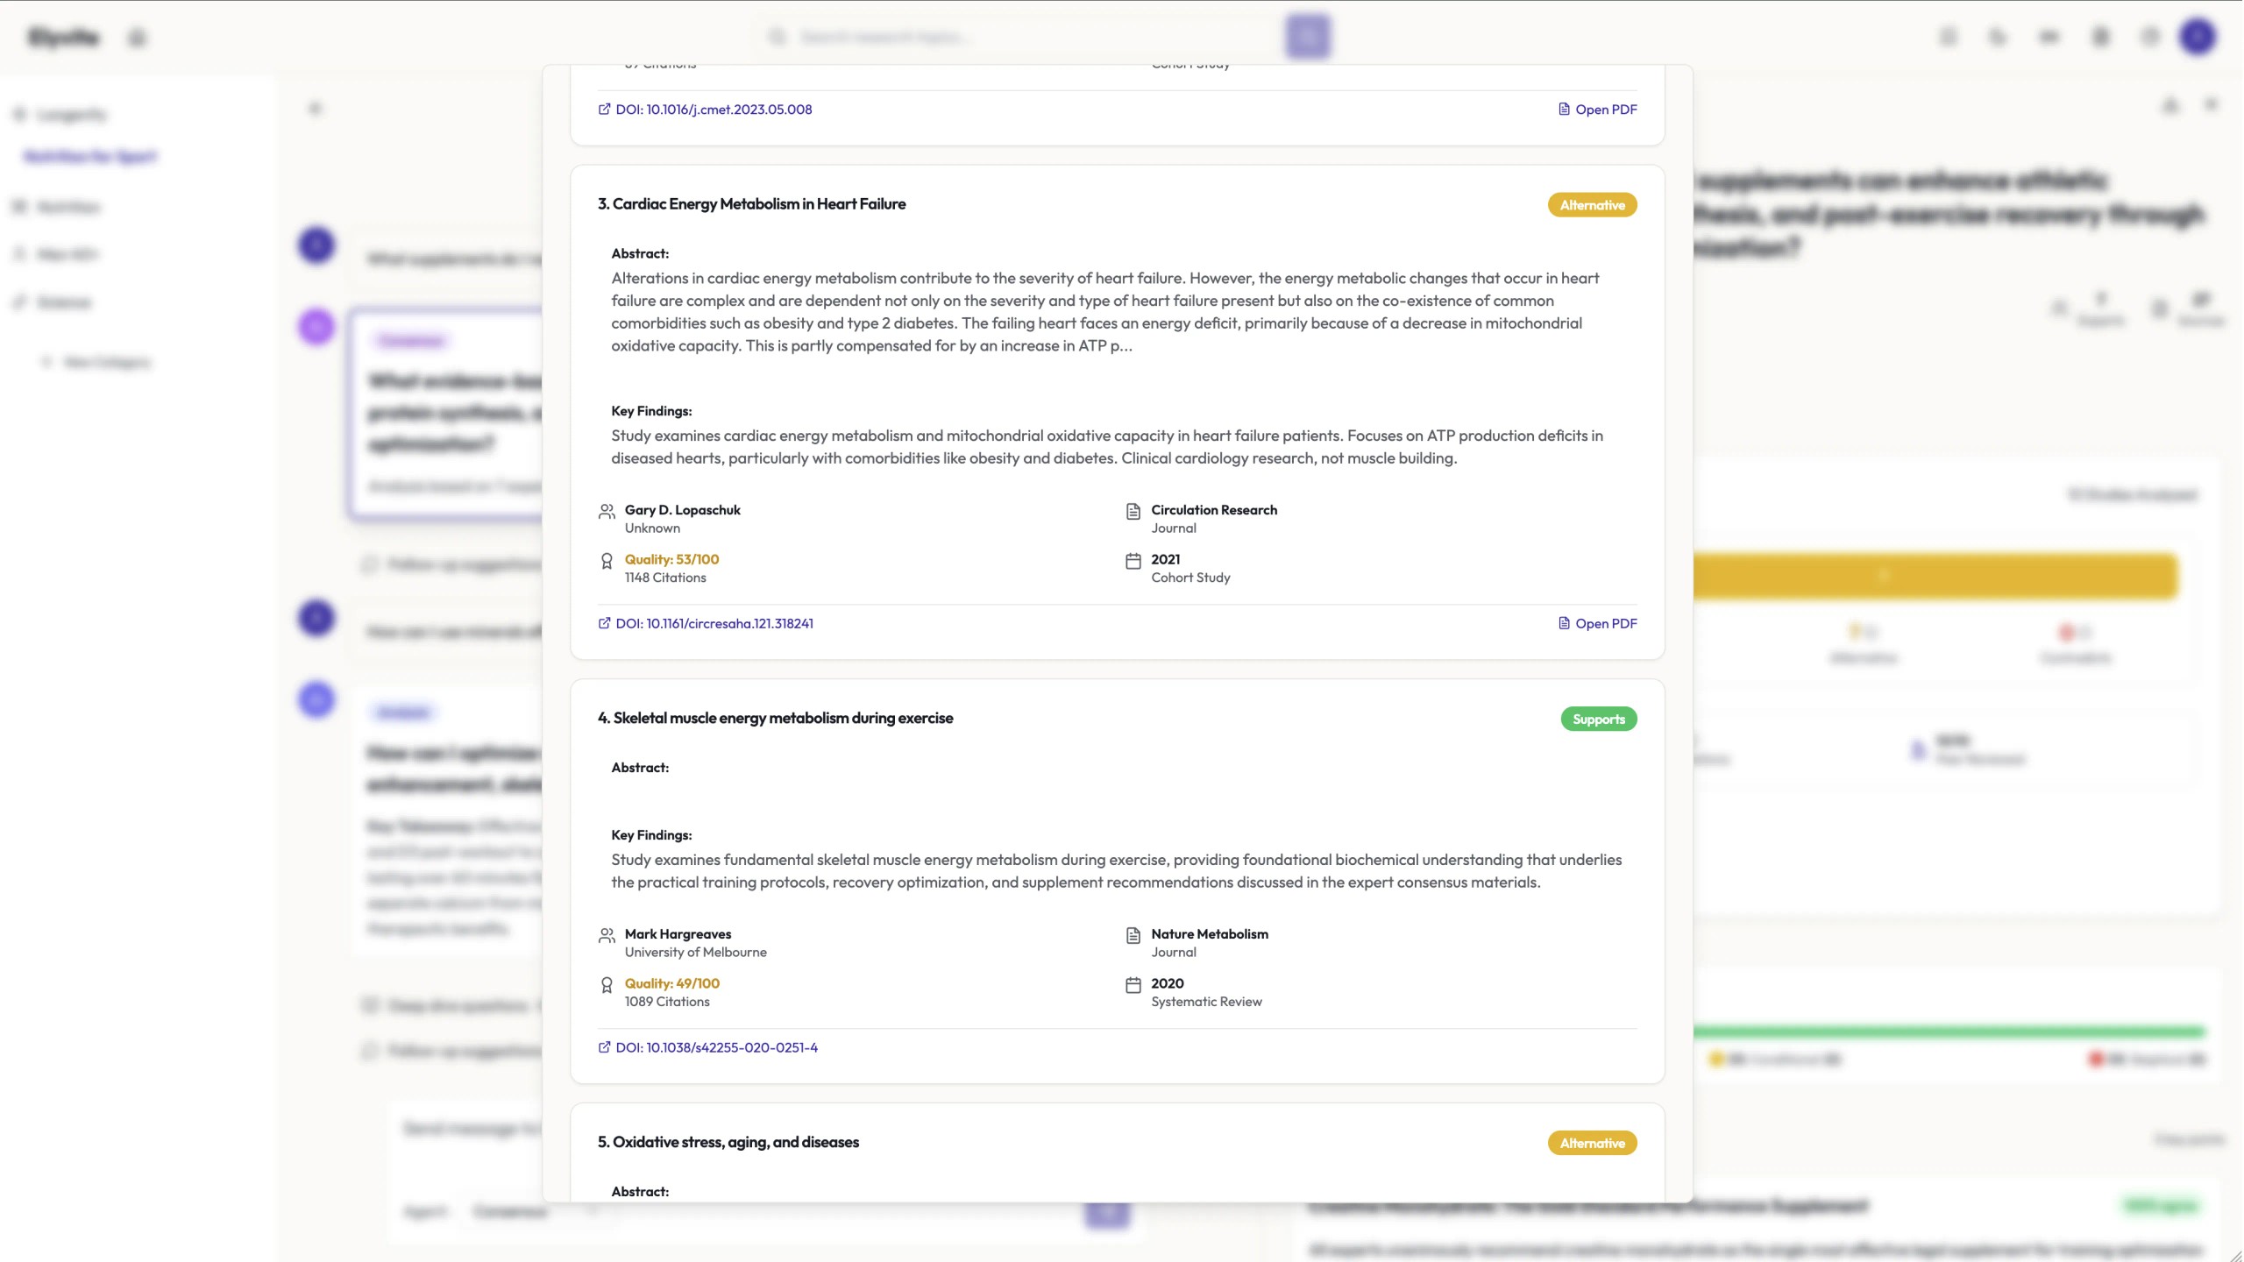Click PDF icon in Cardiac Energy Metabolism card
The width and height of the screenshot is (2244, 1262).
(x=1564, y=624)
